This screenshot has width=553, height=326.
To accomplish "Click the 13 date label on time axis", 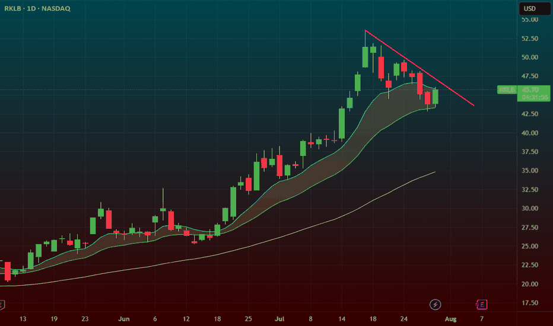I will pyautogui.click(x=23, y=319).
